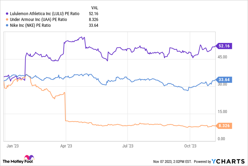Screen dimensions: 248x166
Task: Click the 45.00 y-axis label
Action: pos(223,57)
